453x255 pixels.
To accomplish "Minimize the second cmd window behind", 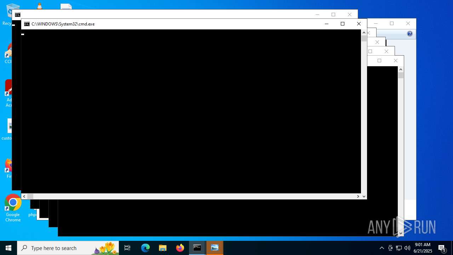I will pos(317,15).
